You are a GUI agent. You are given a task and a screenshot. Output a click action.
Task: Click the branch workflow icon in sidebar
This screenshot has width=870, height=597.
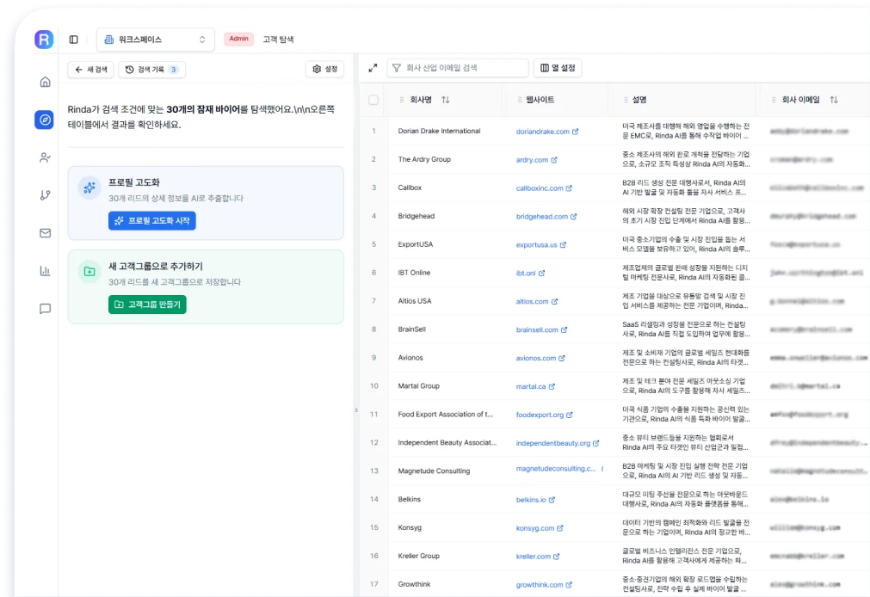45,195
